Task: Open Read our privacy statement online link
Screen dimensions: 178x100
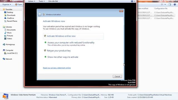Action: coord(57,68)
